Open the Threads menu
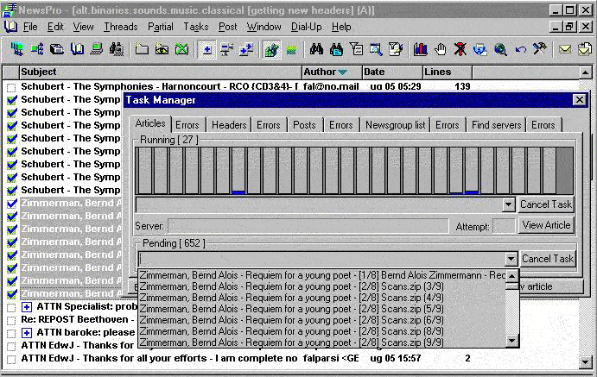Viewport: 597px width, 377px height. pyautogui.click(x=120, y=27)
